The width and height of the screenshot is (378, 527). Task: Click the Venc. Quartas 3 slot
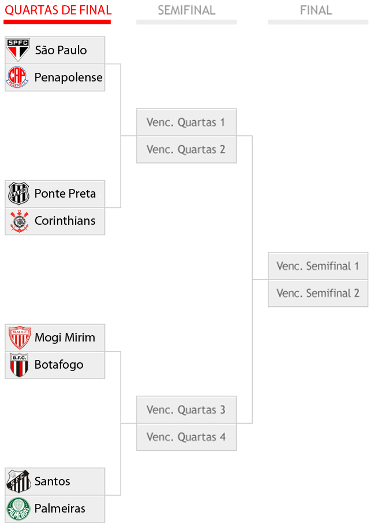click(x=186, y=410)
